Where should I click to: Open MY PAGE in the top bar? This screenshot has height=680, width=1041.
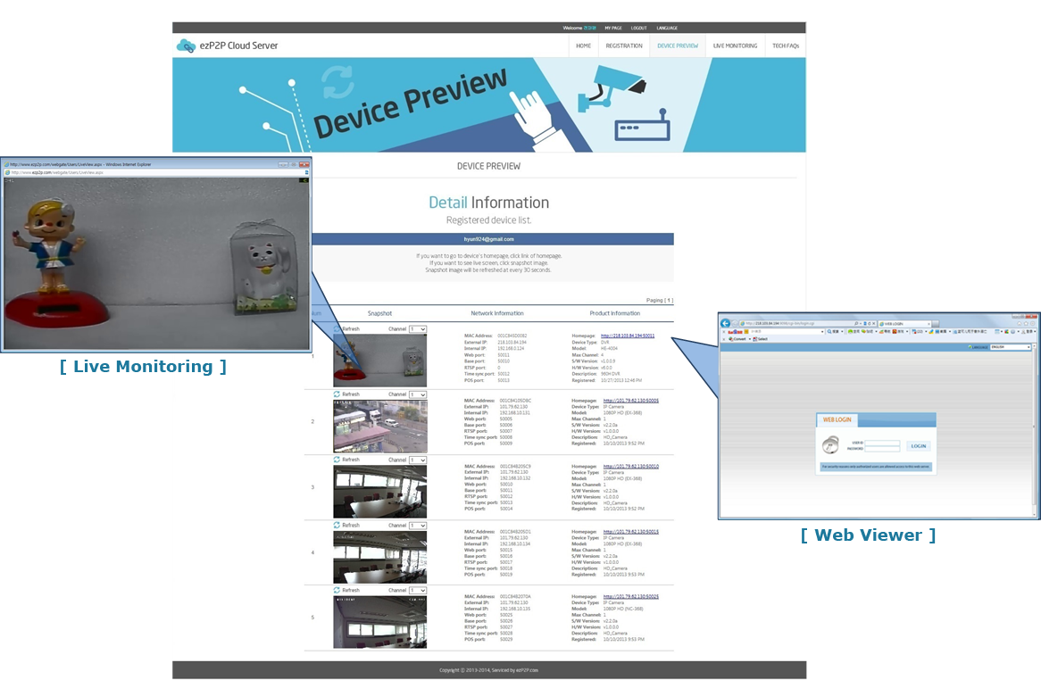pyautogui.click(x=612, y=28)
